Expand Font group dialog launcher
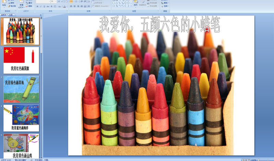 tap(67, 11)
